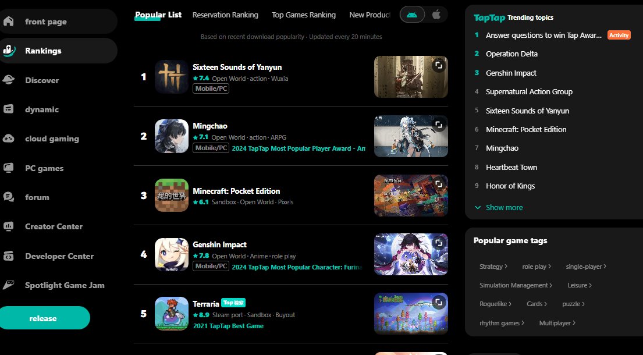
Task: Switch to Top Games Ranking tab
Action: (303, 15)
